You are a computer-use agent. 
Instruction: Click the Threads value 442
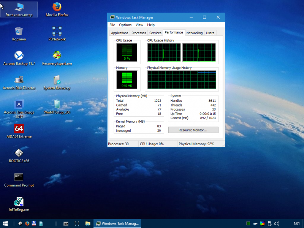tap(213, 105)
